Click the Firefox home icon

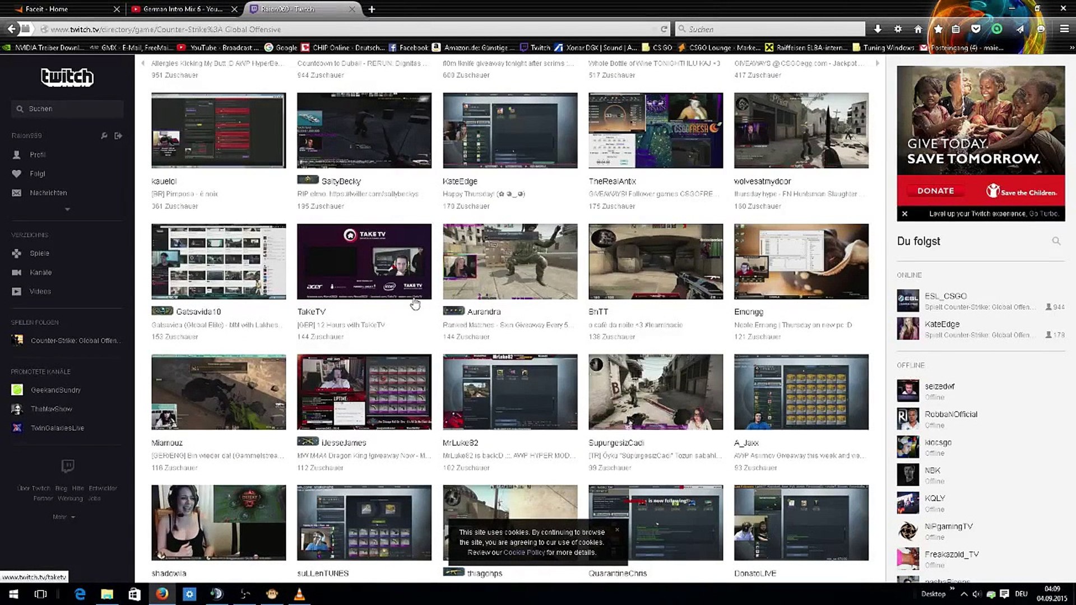[918, 29]
